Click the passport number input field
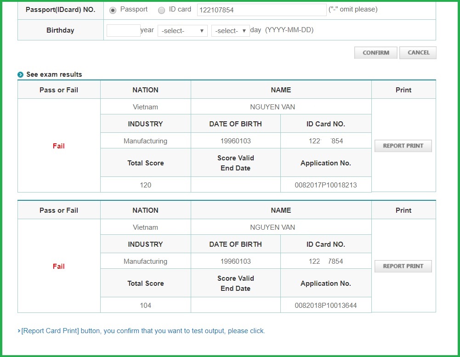 261,10
